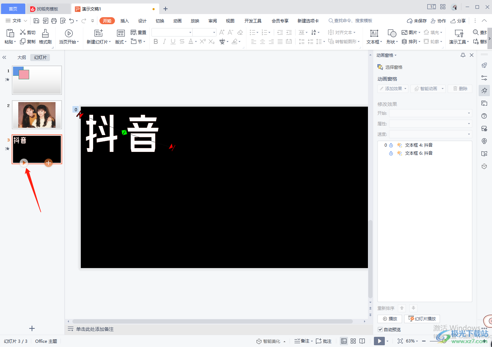Open the zoom percentage 63% dropdown
Screen dimensions: 492x347
point(412,341)
